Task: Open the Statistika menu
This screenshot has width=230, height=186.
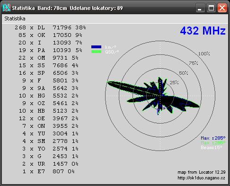Action: click(x=15, y=18)
